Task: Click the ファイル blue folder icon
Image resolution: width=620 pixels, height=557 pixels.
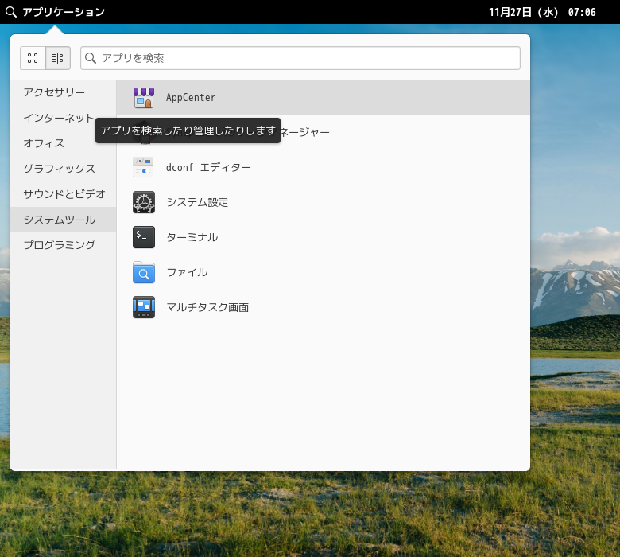Action: point(144,272)
